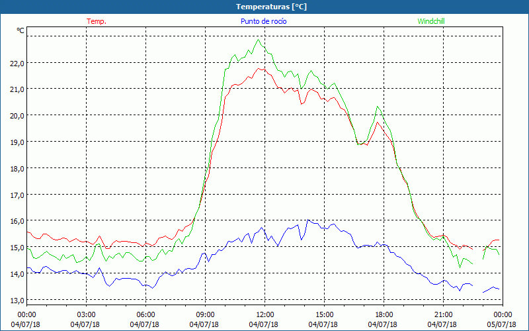Click the 21:00 time axis label

(x=443, y=315)
